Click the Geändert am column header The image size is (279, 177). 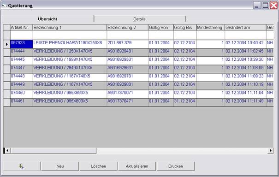coord(245,27)
